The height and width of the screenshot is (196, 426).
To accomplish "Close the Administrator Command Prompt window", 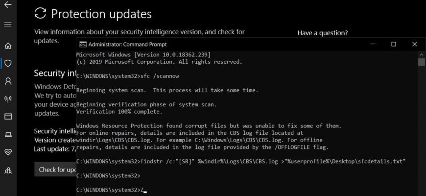I will click(x=415, y=44).
